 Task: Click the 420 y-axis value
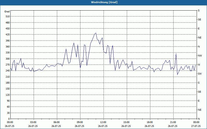8,35
